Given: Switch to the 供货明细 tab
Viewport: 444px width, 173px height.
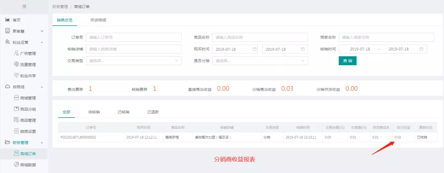Looking at the screenshot, I should (98, 20).
